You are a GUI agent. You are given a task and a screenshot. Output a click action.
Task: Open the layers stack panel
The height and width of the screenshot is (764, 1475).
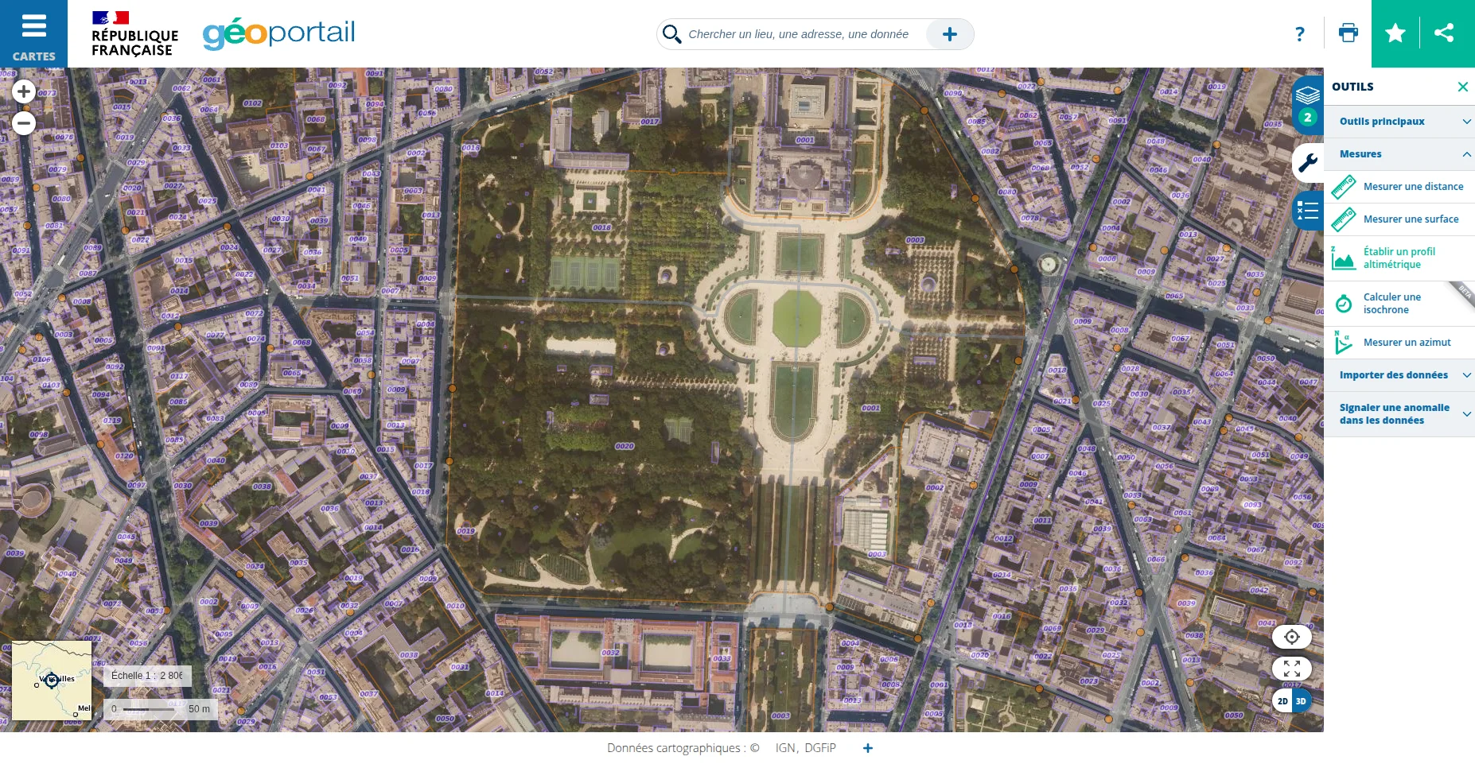(1307, 97)
